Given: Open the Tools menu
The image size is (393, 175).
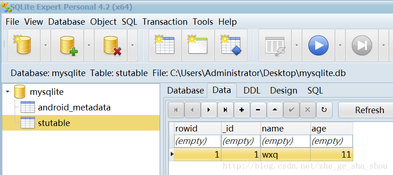Looking at the screenshot, I should coord(203,22).
